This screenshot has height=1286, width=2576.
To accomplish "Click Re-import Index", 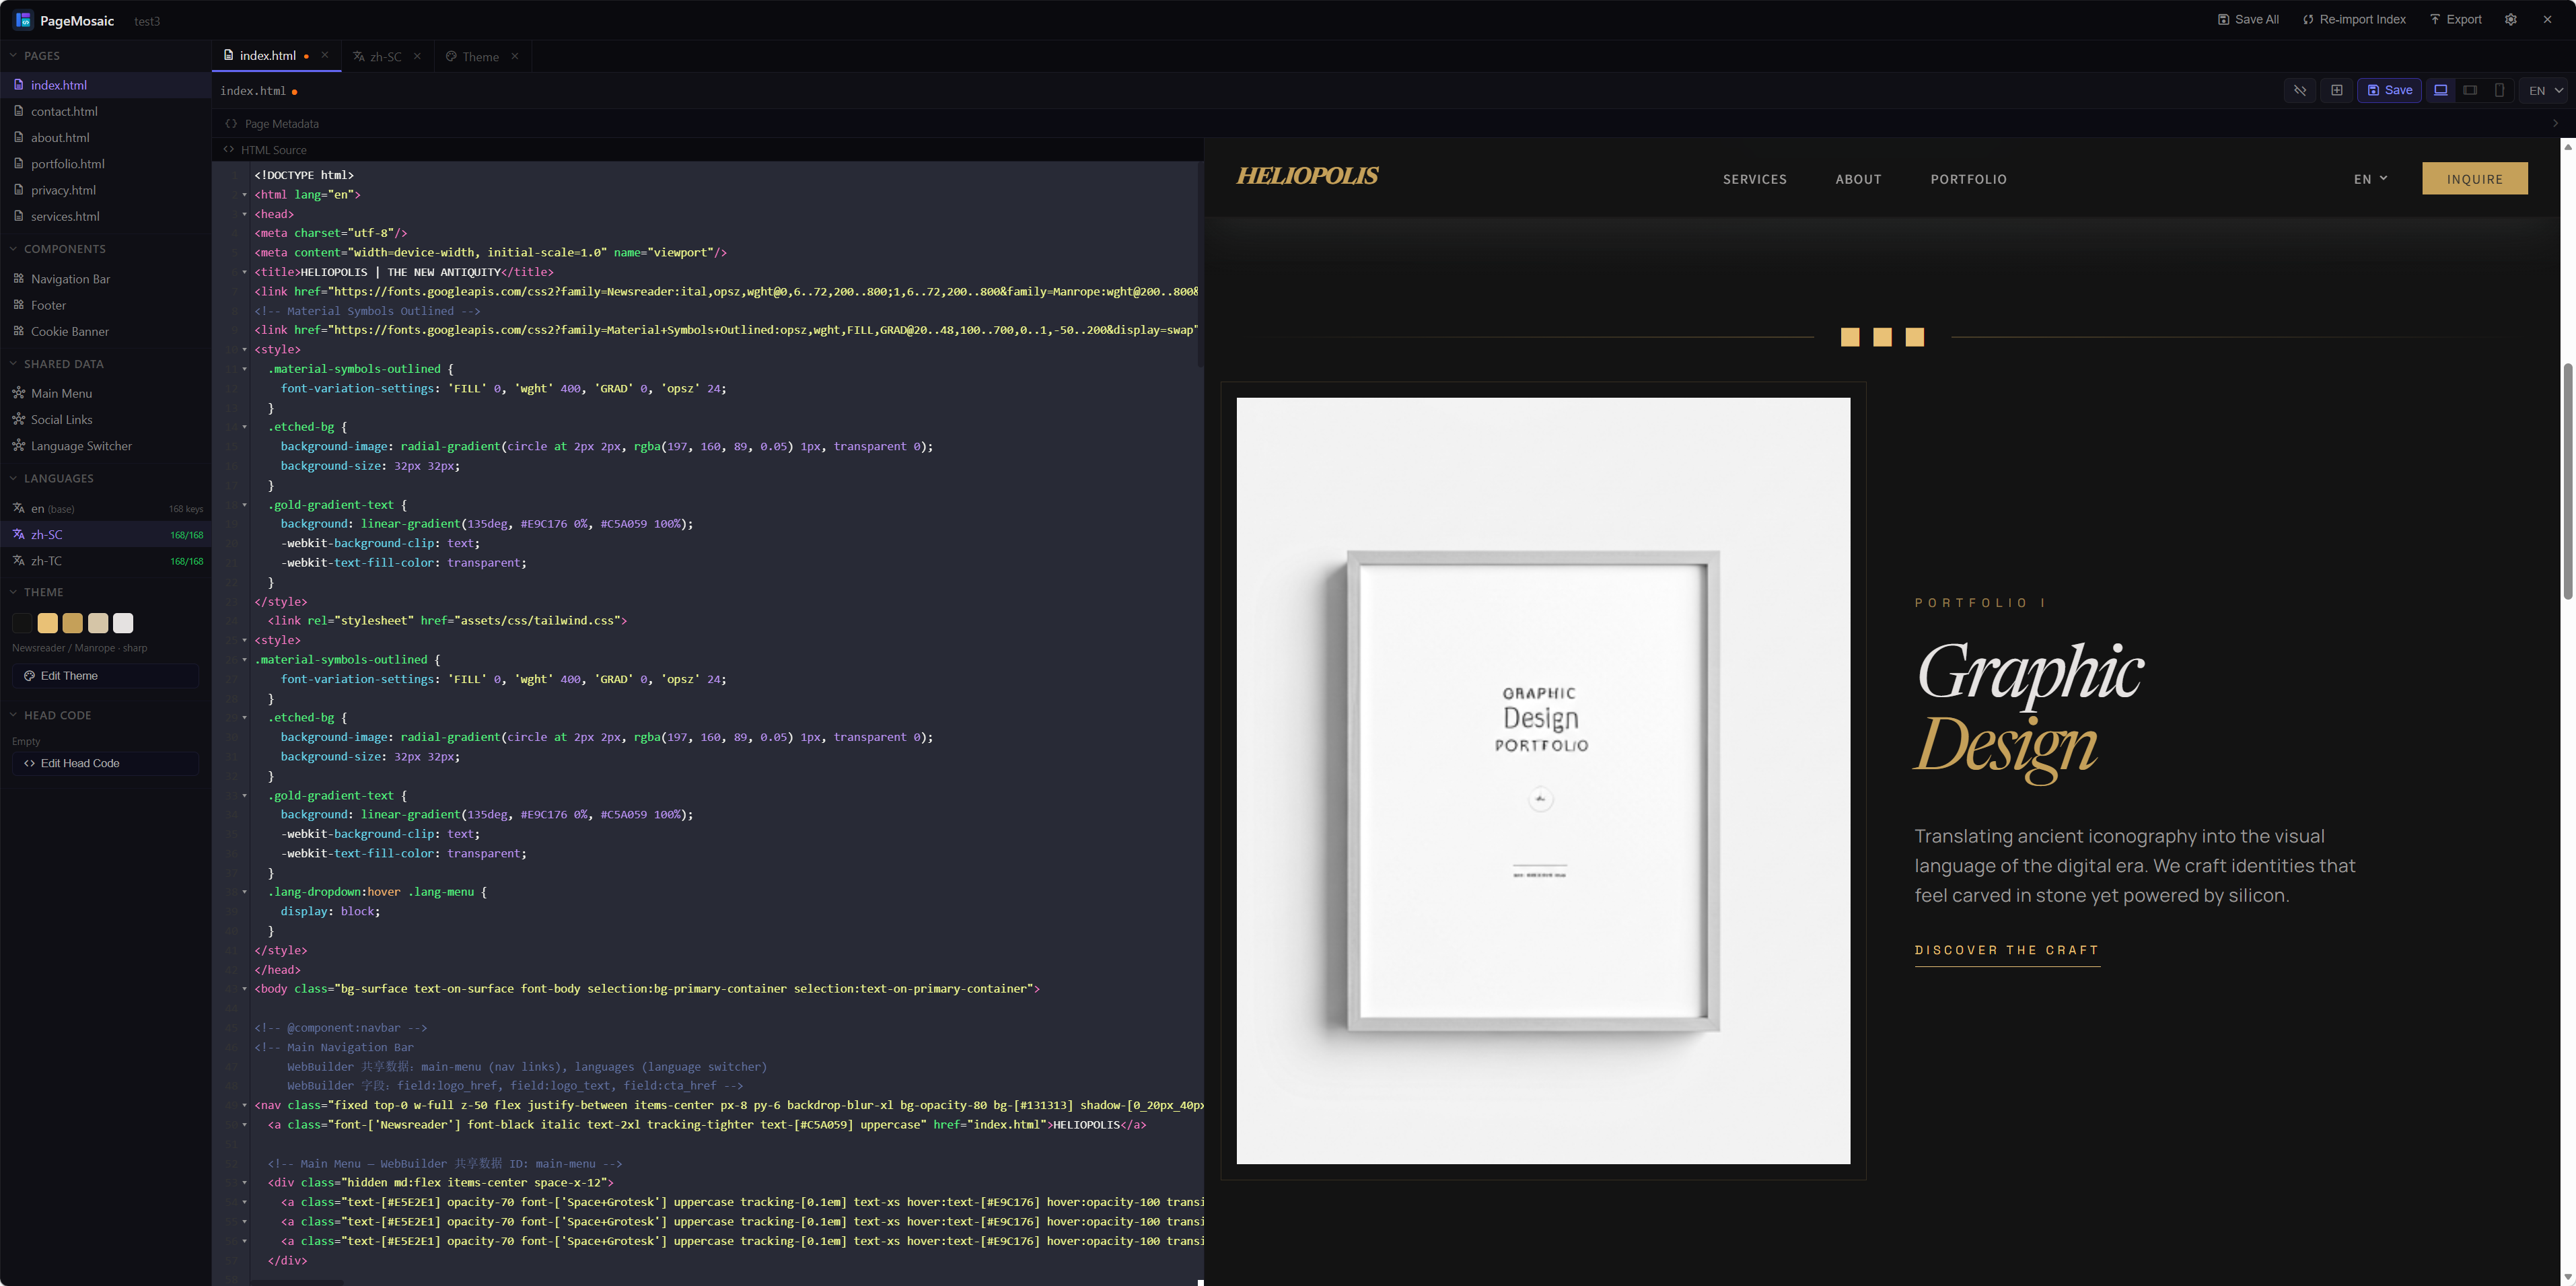I will tap(2354, 19).
